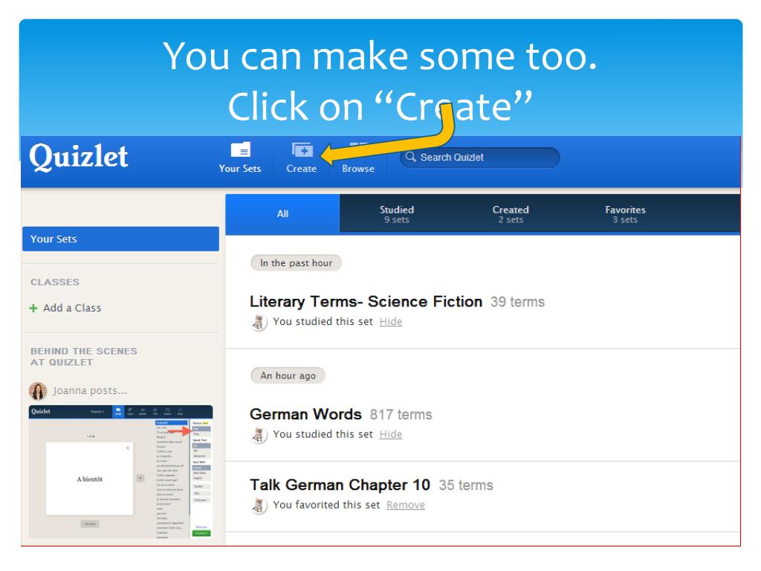Click the green plus icon for Add a Class
761x571 pixels.
[x=33, y=309]
